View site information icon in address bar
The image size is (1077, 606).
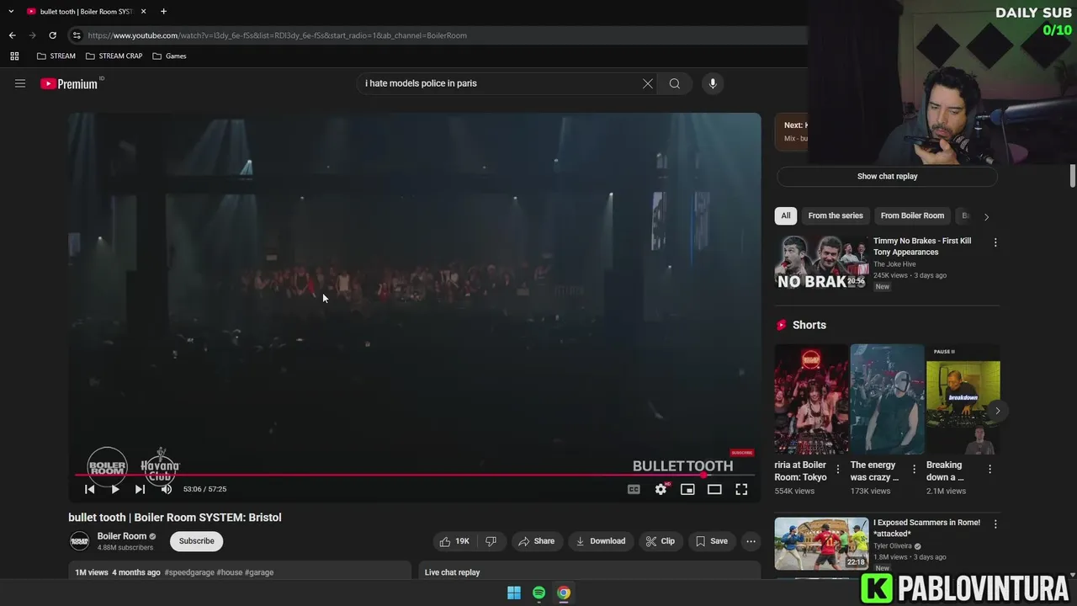coord(77,35)
